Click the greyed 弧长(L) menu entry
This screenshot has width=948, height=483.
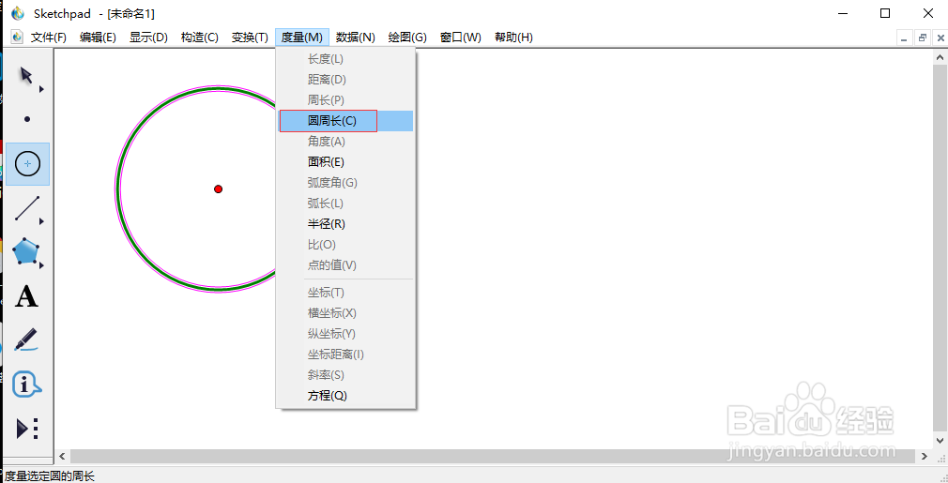(x=345, y=204)
